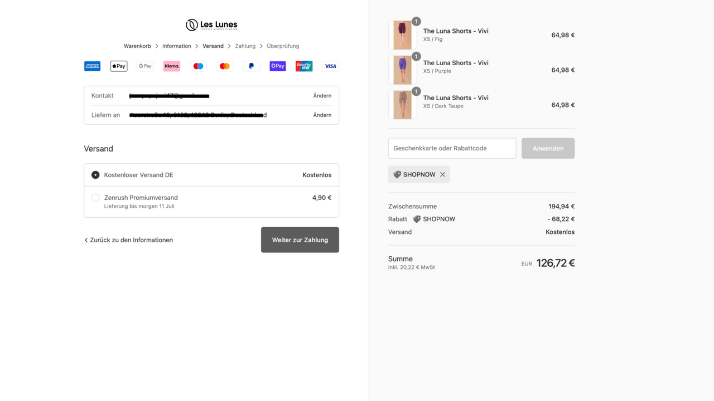This screenshot has width=714, height=401.
Task: Click the XS / Dark Taupe variant text
Action: [443, 106]
